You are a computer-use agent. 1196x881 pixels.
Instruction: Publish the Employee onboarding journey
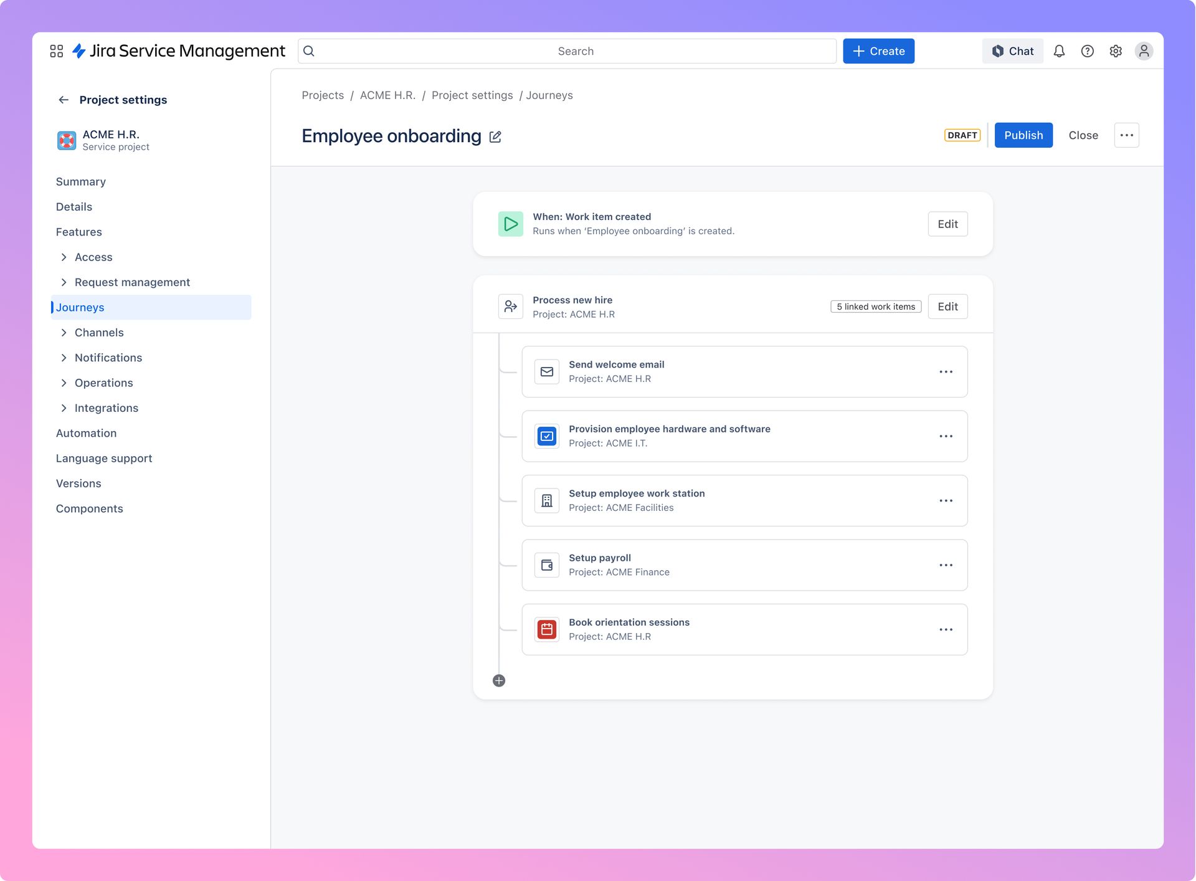click(x=1023, y=135)
